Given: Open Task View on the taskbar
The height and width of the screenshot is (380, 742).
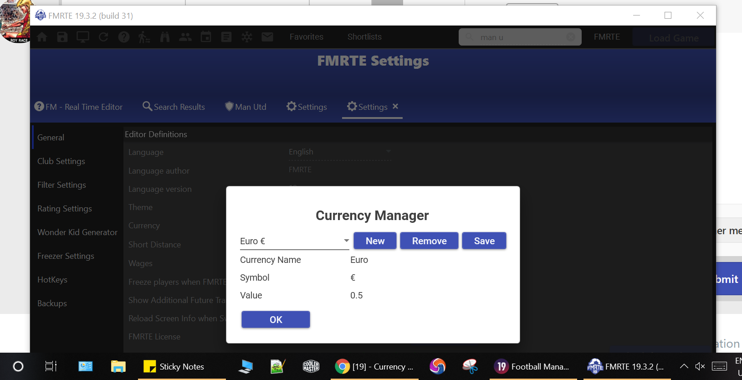Looking at the screenshot, I should 51,366.
